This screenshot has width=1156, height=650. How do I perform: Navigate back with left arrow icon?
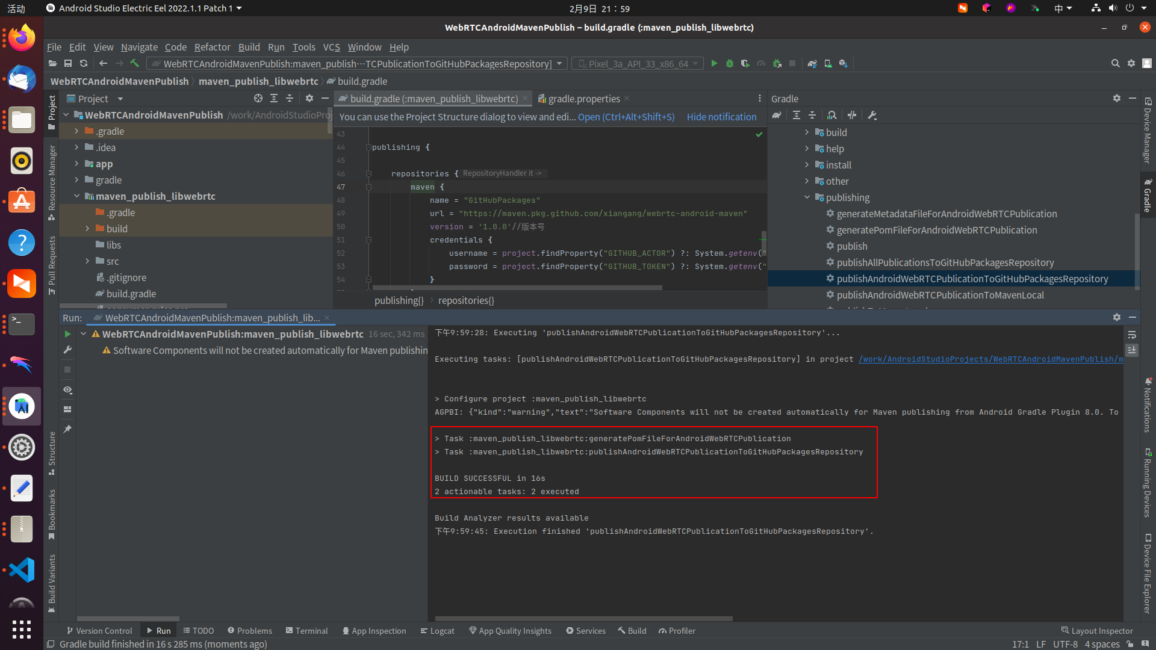(x=104, y=63)
